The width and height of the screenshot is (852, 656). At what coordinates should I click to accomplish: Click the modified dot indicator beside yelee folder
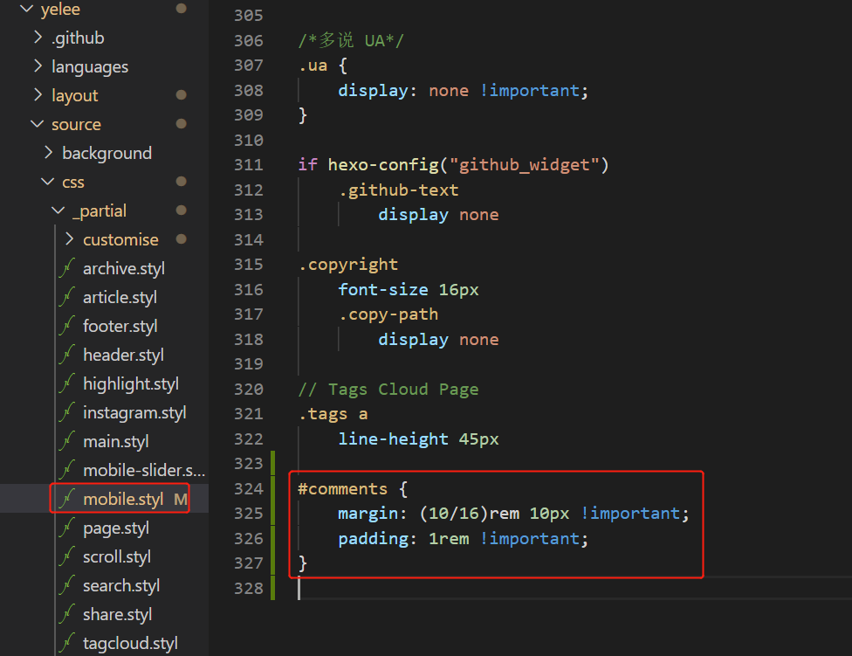coord(181,9)
